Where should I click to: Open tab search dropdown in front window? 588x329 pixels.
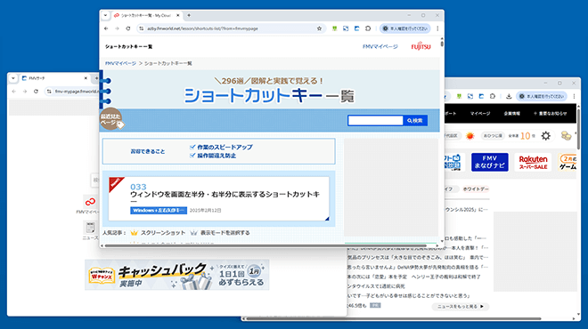tap(105, 15)
